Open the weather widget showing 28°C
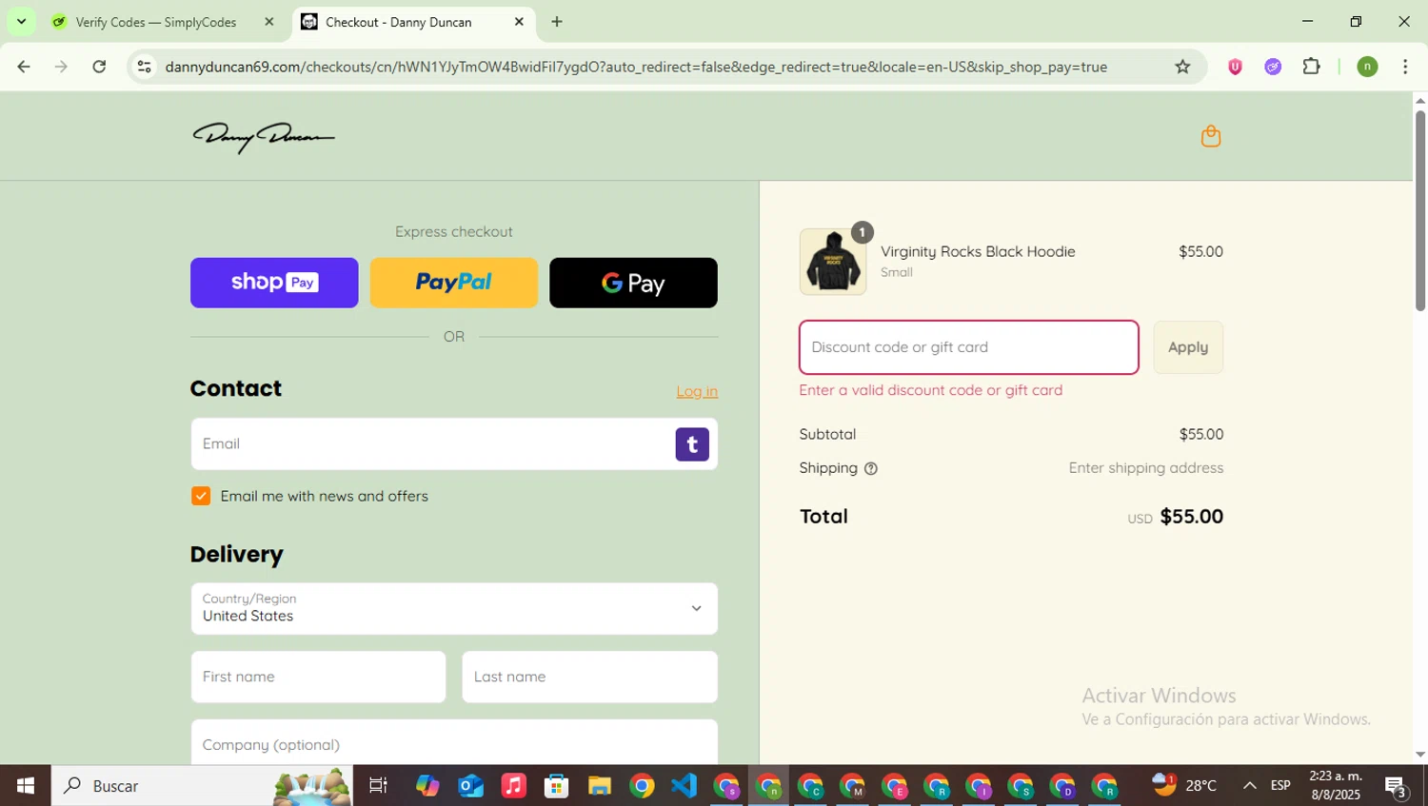The width and height of the screenshot is (1428, 806). pyautogui.click(x=1184, y=785)
